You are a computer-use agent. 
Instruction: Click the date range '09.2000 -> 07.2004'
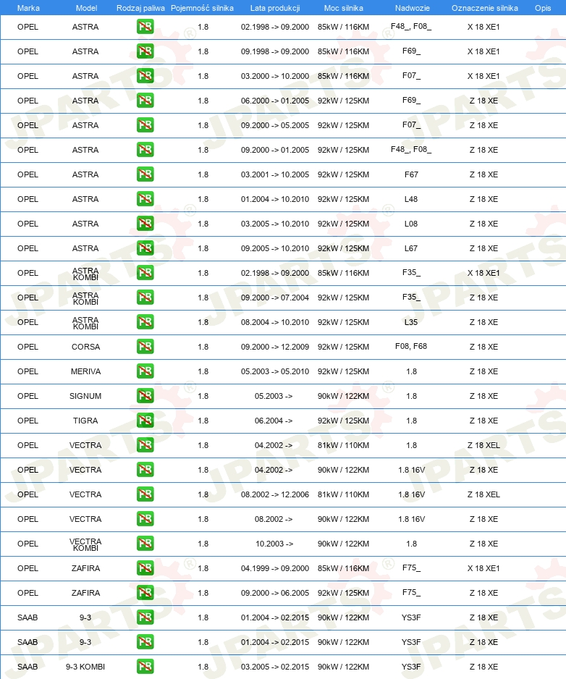275,298
